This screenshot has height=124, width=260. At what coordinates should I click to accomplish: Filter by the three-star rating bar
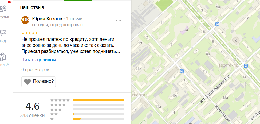point(98,109)
